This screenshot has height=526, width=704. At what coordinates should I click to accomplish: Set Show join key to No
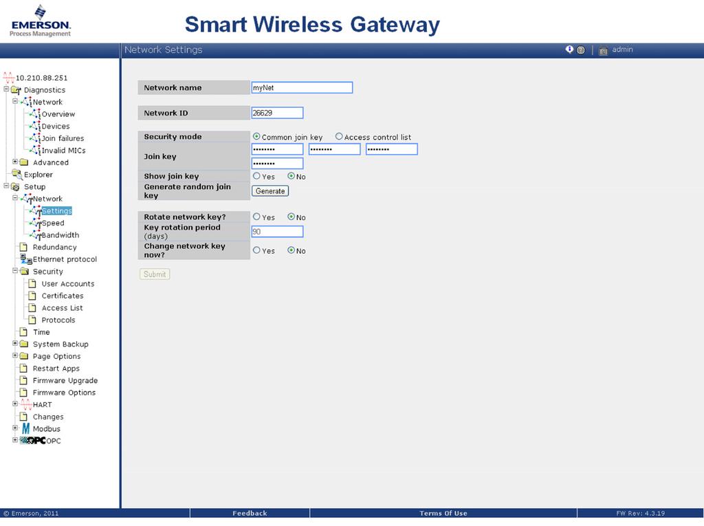point(291,176)
